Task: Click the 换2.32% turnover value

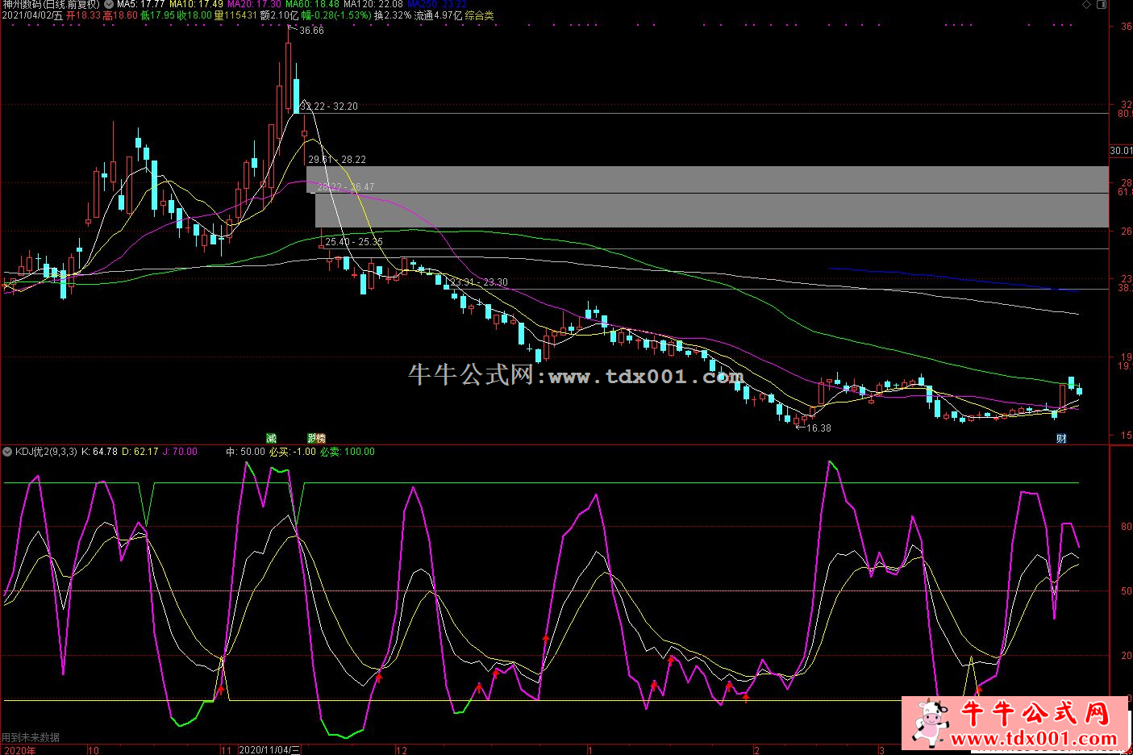Action: 394,15
